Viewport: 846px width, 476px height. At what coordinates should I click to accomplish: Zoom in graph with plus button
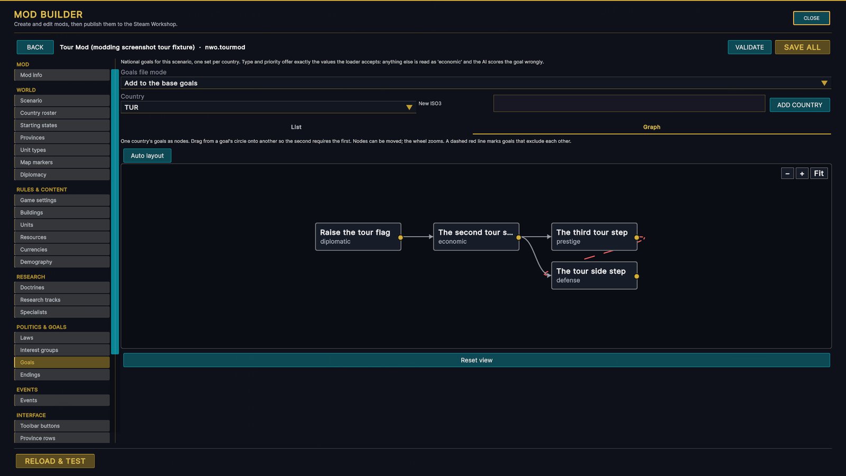(802, 173)
